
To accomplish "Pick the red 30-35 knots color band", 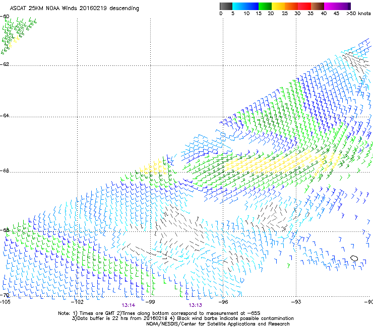I will point(304,6).
